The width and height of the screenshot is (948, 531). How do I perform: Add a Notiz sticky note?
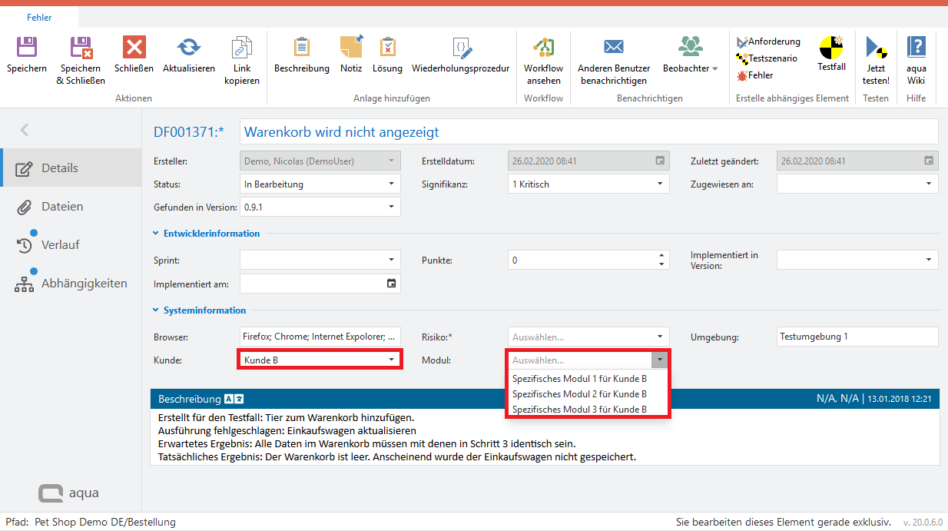(351, 48)
